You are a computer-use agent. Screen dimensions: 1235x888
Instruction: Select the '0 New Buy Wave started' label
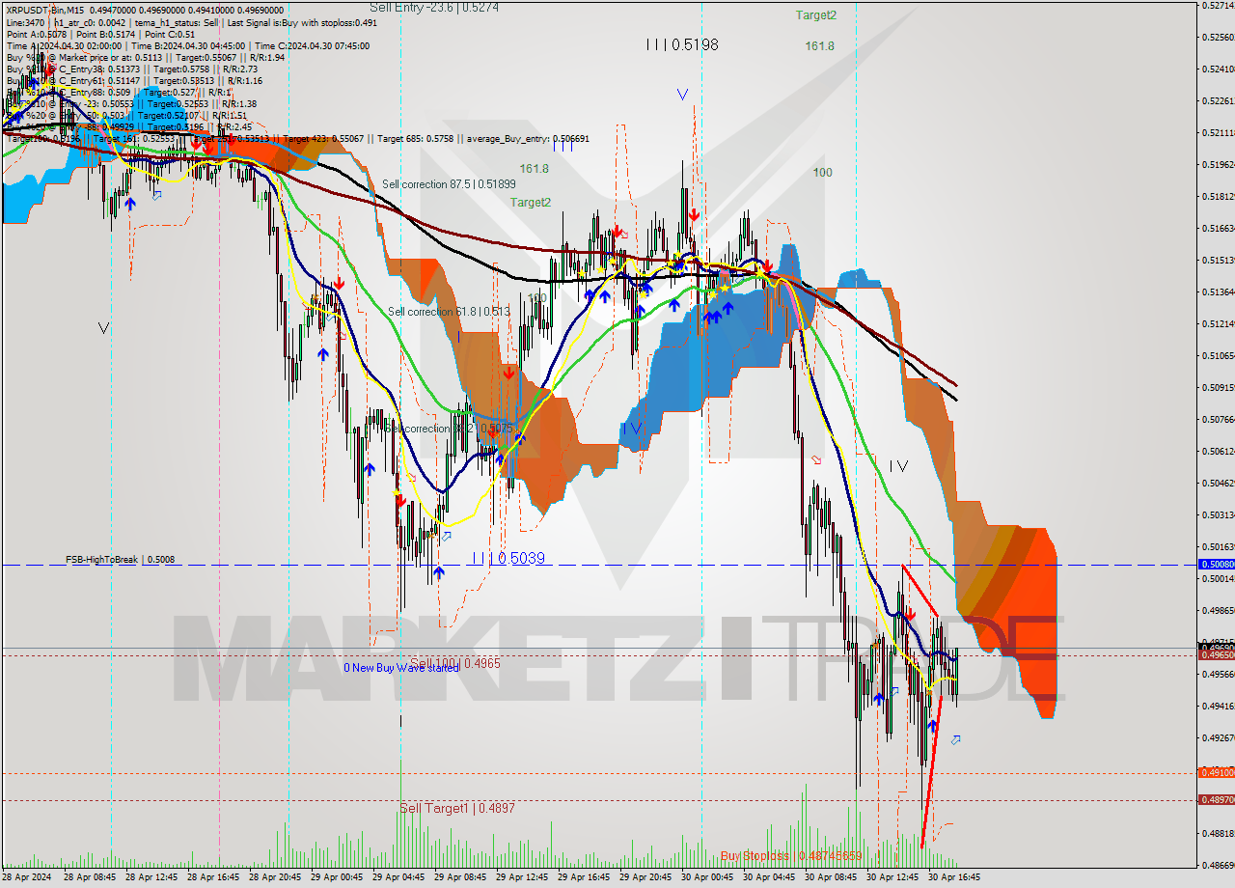pyautogui.click(x=401, y=668)
